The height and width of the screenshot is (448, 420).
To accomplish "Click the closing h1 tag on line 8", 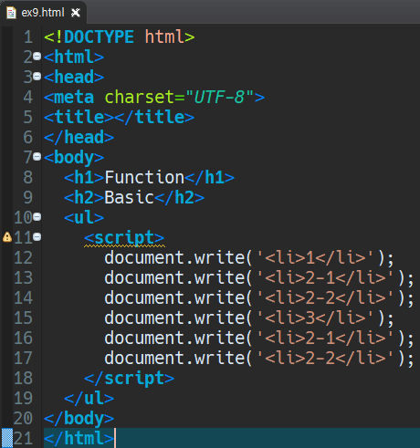I will (210, 178).
